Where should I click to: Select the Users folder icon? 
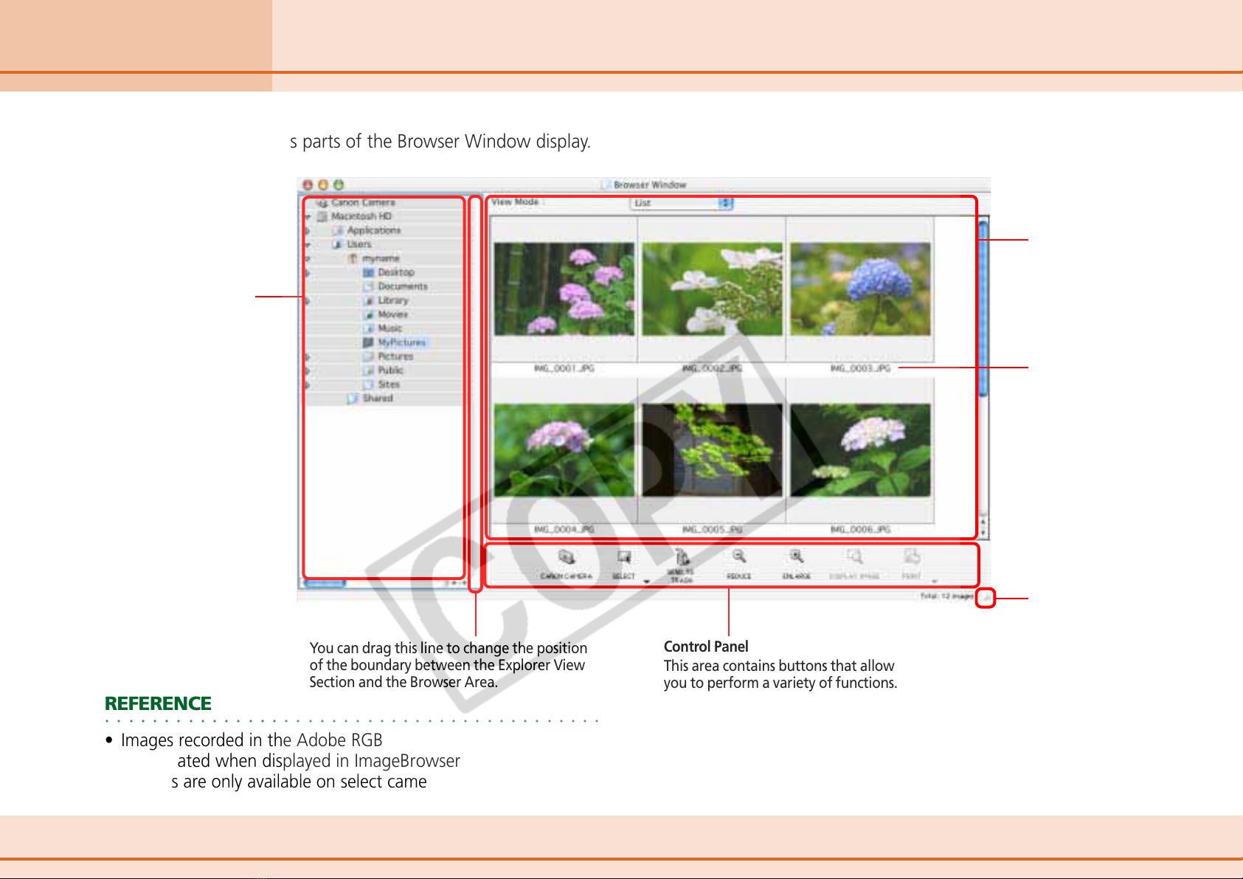338,244
